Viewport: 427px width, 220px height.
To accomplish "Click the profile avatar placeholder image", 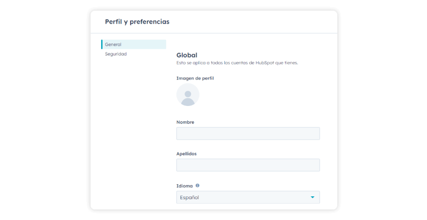I will [x=188, y=95].
